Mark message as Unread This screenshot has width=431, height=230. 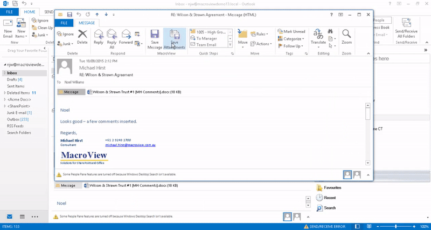point(291,31)
